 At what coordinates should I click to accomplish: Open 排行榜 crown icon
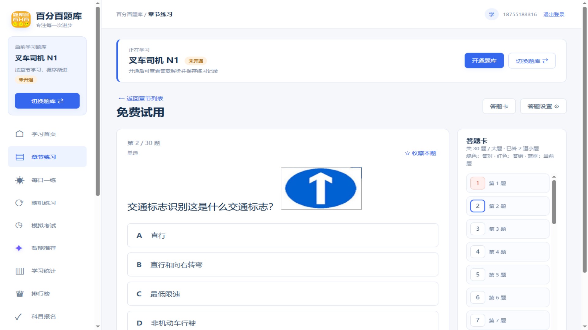pyautogui.click(x=20, y=294)
